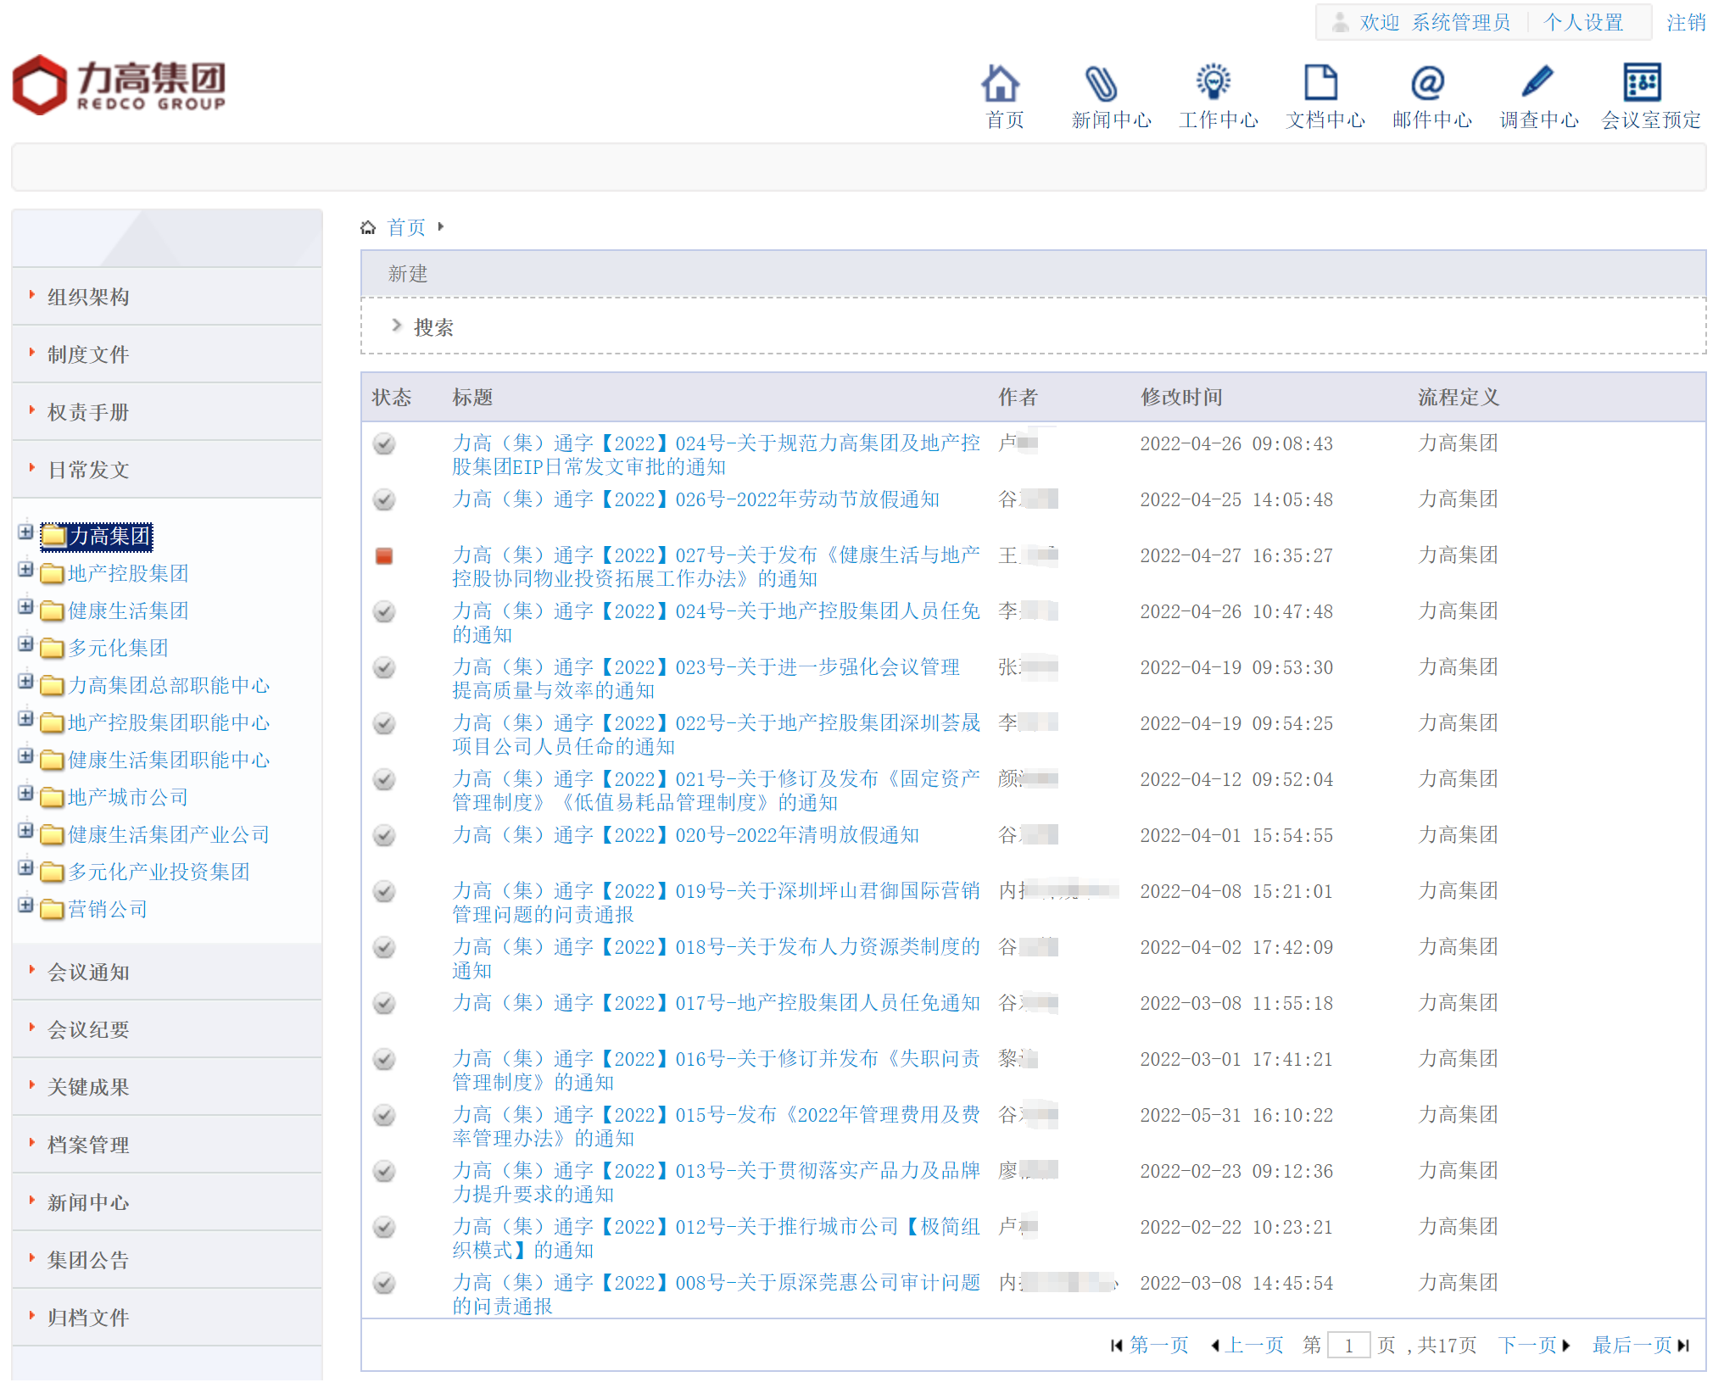Click status checkmark for 013号 产品力 notice
The width and height of the screenshot is (1724, 1388).
point(384,1171)
